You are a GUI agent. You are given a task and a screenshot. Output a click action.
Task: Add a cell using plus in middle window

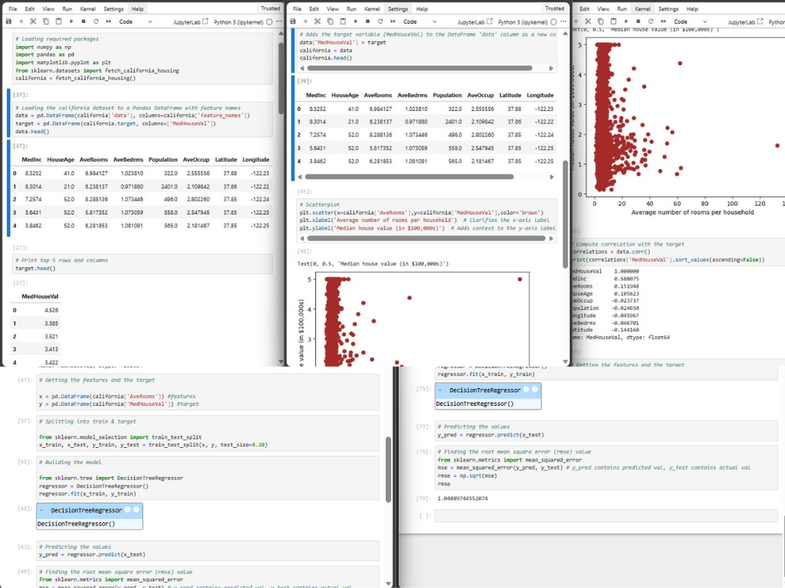305,21
